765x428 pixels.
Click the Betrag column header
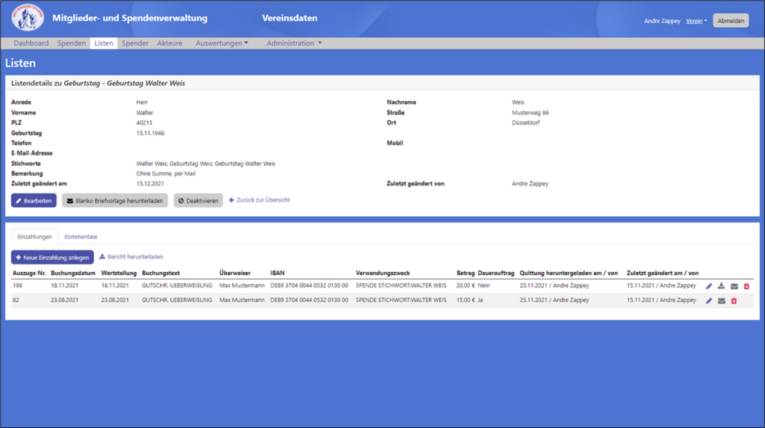point(465,273)
